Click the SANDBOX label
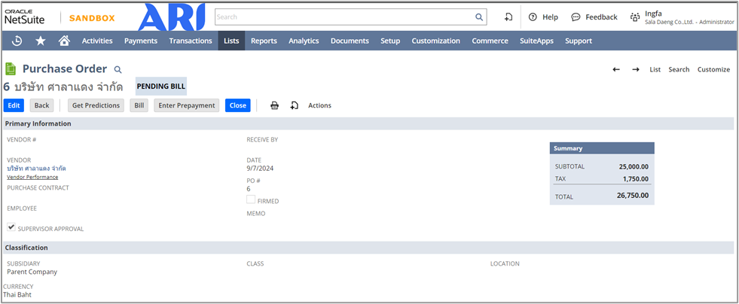739x304 pixels. coord(92,18)
